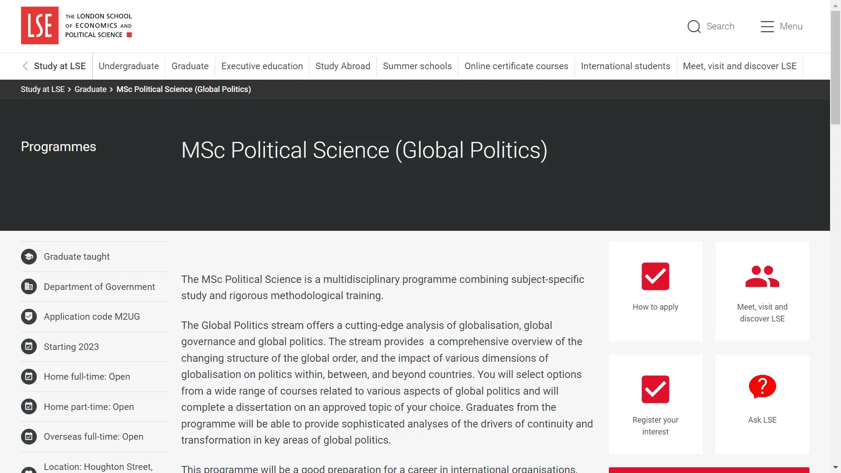
Task: Open the hamburger Menu icon
Action: [x=767, y=26]
